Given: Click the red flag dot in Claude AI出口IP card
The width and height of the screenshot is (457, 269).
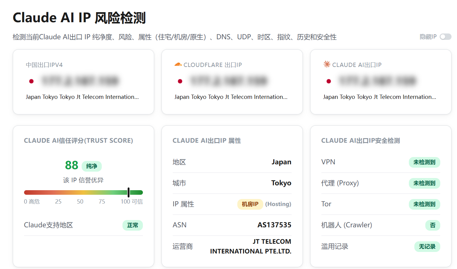Looking at the screenshot, I should tap(329, 81).
